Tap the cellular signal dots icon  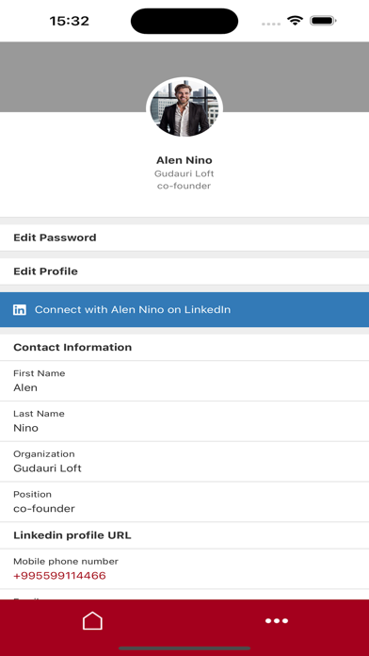tap(271, 24)
